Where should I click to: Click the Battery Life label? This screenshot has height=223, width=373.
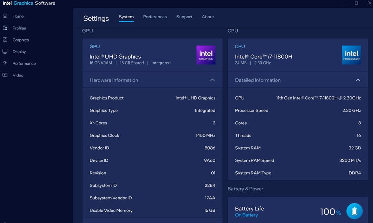249,209
